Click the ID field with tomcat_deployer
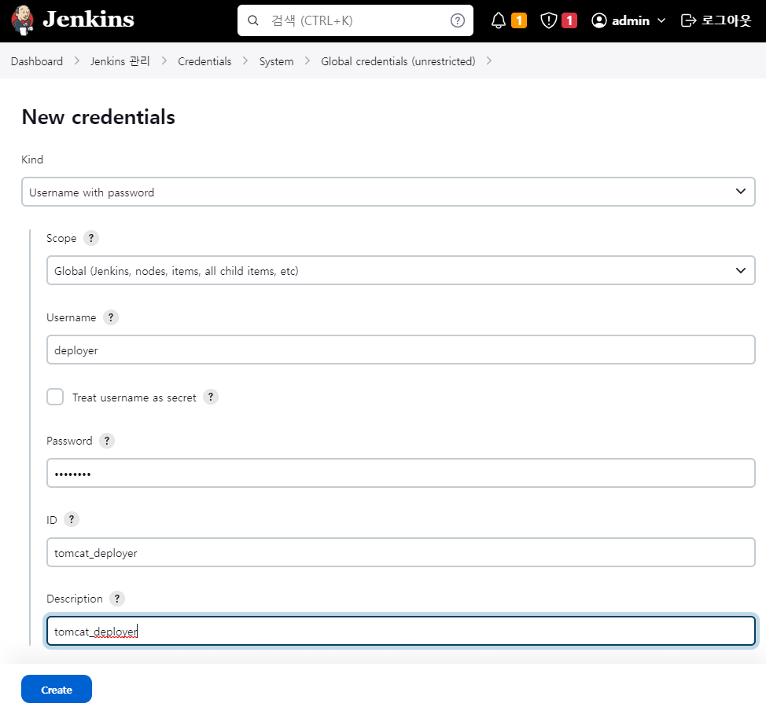 (400, 552)
